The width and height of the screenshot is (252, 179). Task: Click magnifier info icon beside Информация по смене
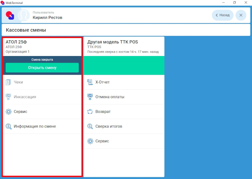pos(9,126)
